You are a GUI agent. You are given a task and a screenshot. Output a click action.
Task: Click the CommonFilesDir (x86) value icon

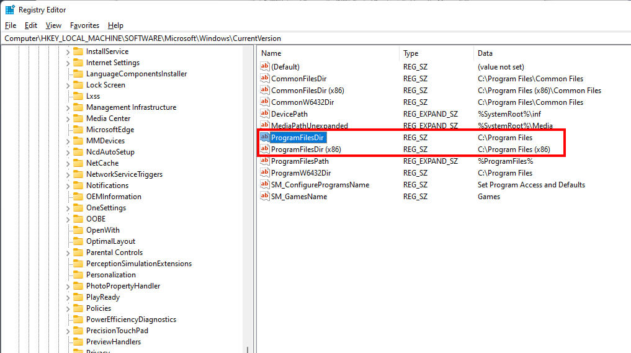tap(264, 90)
